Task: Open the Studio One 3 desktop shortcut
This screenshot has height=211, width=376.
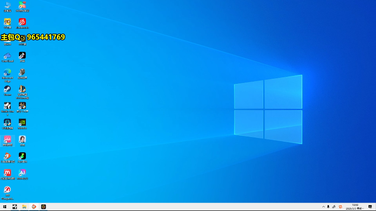Action: coord(8,109)
